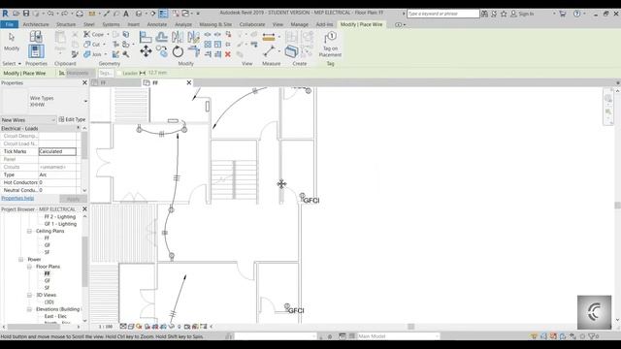Click the Aligned Dimension measure icon

[269, 38]
